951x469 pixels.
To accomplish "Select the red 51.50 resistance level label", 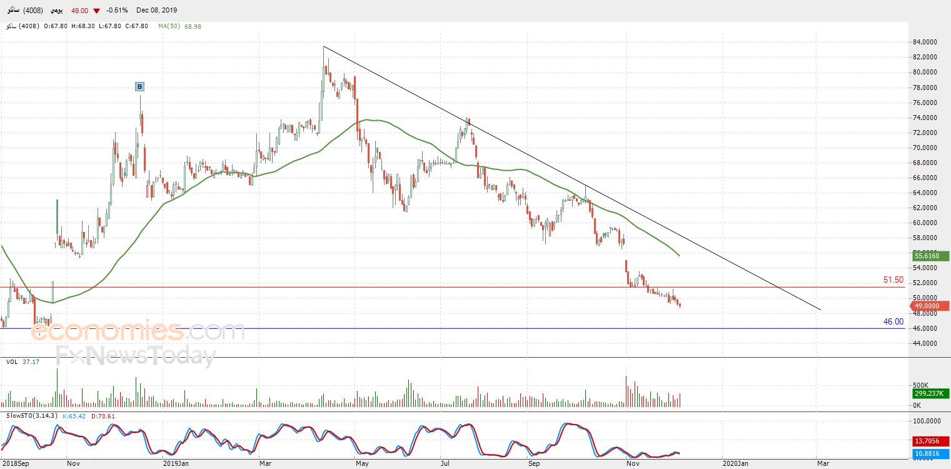I will pyautogui.click(x=893, y=280).
